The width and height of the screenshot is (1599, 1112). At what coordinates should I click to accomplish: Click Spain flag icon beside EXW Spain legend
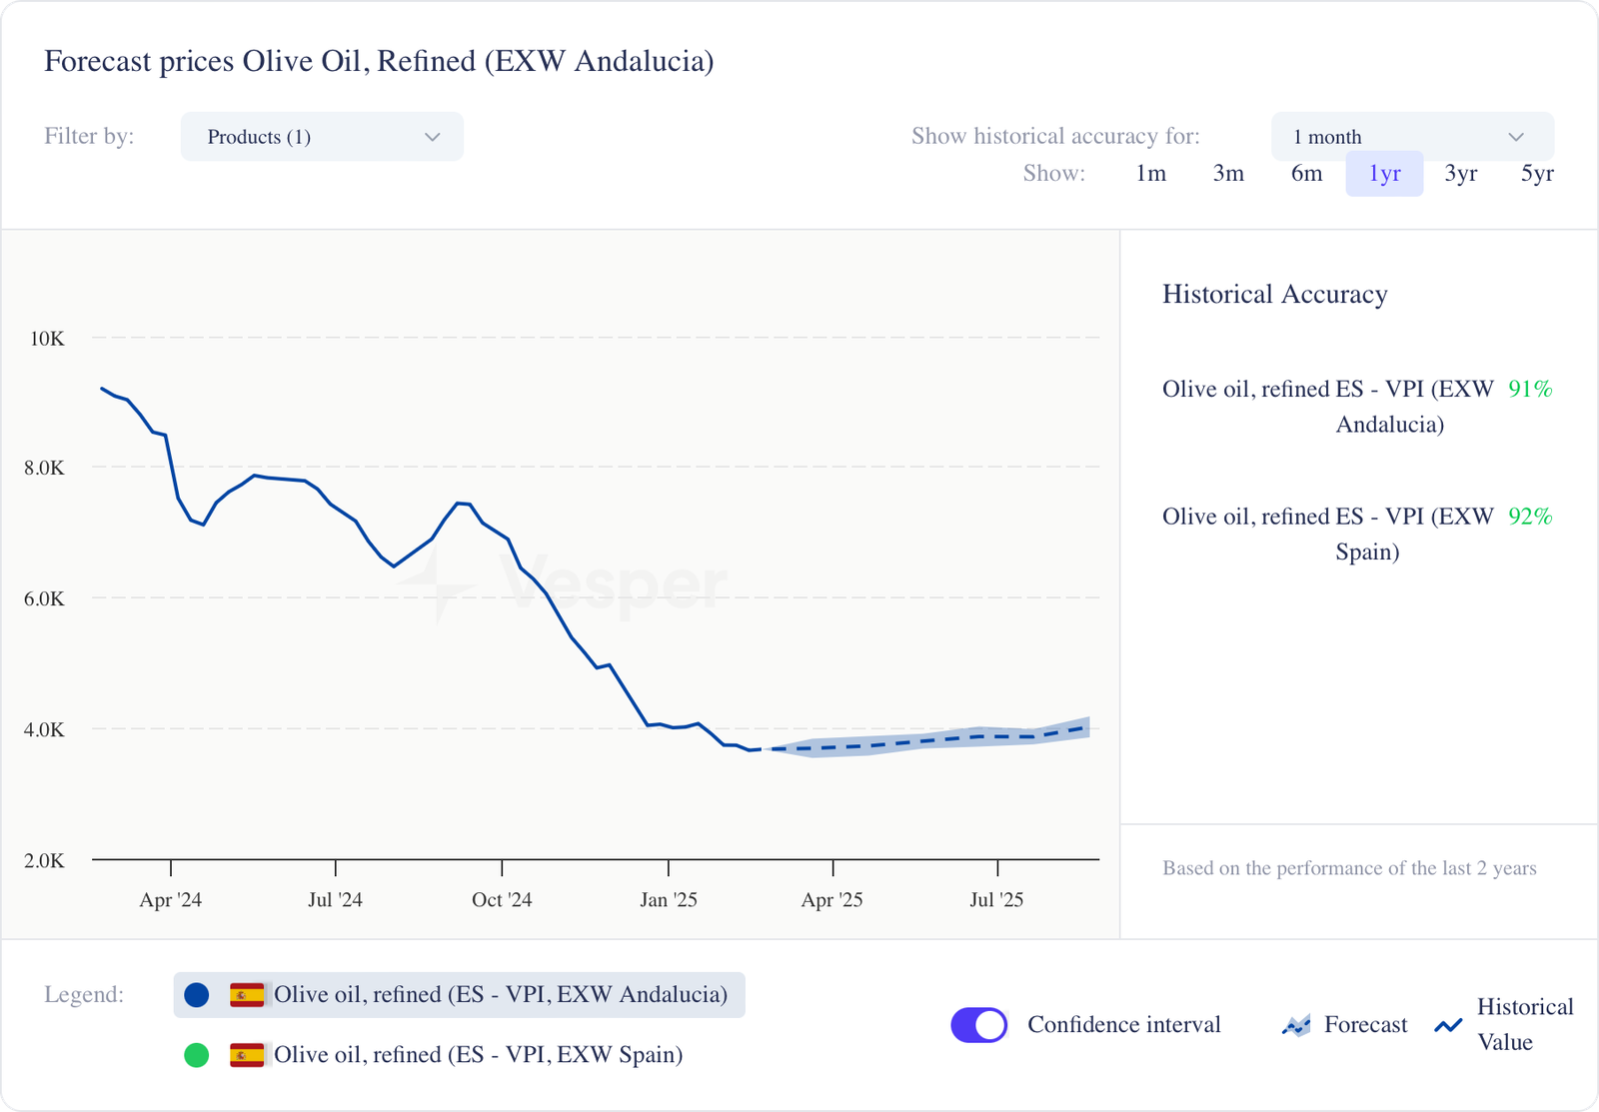(x=247, y=1055)
